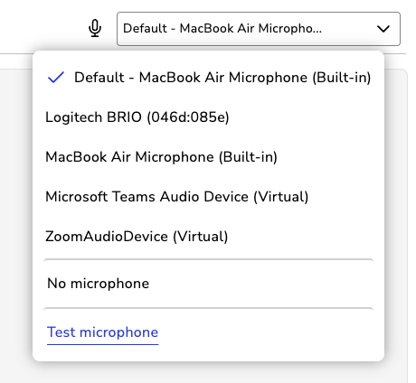Pick the non-default MacBook Air Microphone entry
Image resolution: width=416 pixels, height=383 pixels.
point(209,156)
